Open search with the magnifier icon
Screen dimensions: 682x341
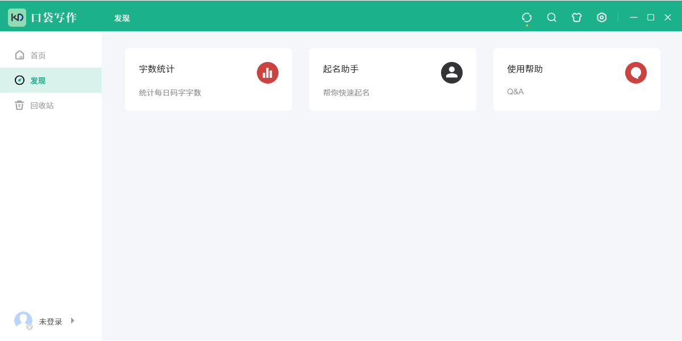[552, 18]
